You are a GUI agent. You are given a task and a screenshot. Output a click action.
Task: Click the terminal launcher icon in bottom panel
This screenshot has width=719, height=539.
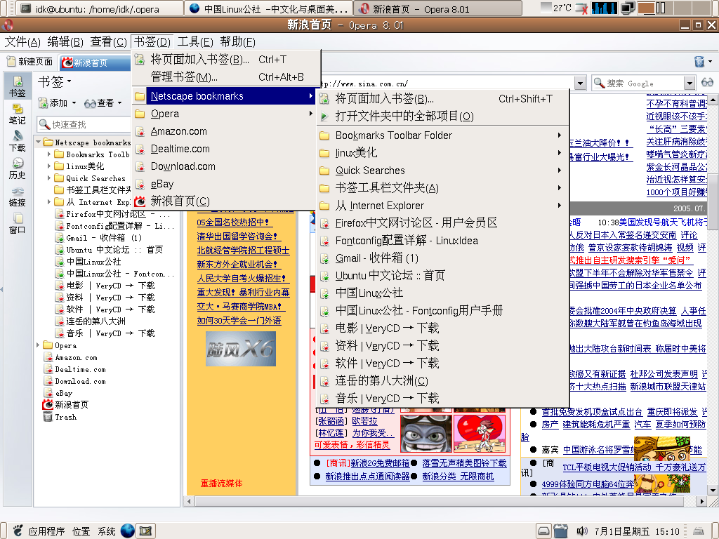click(146, 531)
